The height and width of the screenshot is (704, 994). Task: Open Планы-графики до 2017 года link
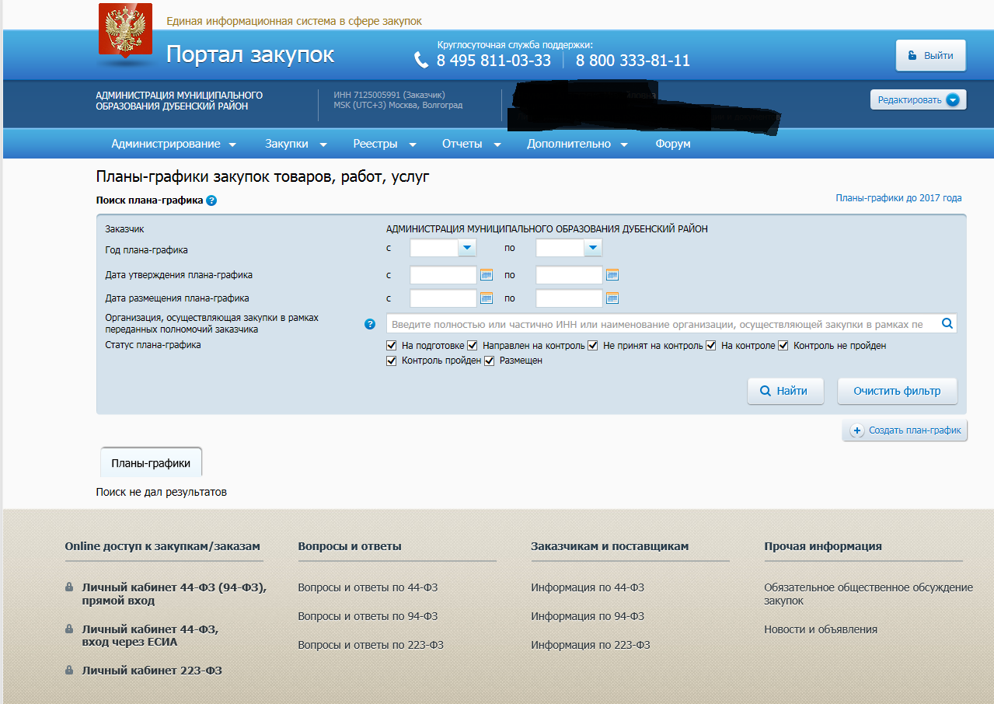pos(898,198)
